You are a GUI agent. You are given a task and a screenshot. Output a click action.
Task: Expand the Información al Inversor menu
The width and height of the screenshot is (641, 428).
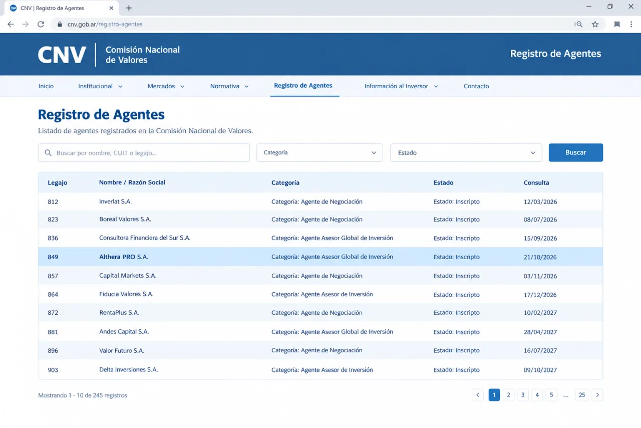coord(401,86)
